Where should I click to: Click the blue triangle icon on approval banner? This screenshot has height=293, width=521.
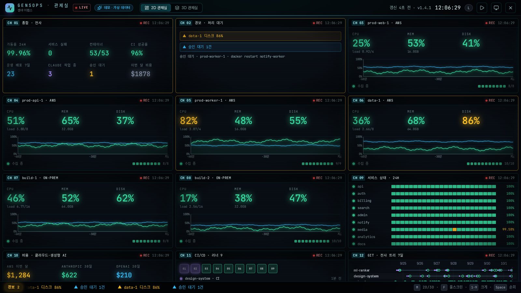coord(184,47)
